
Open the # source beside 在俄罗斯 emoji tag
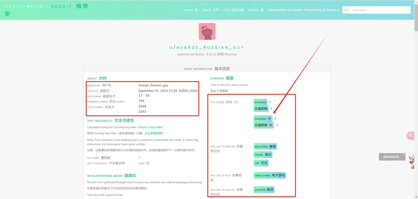277,125
